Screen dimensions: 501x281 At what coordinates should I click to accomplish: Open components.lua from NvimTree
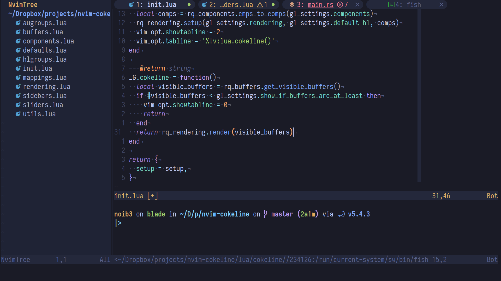[48, 41]
